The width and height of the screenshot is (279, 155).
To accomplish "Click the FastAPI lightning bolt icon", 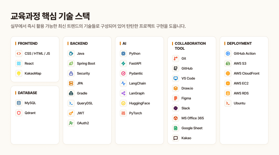I will tap(123, 63).
